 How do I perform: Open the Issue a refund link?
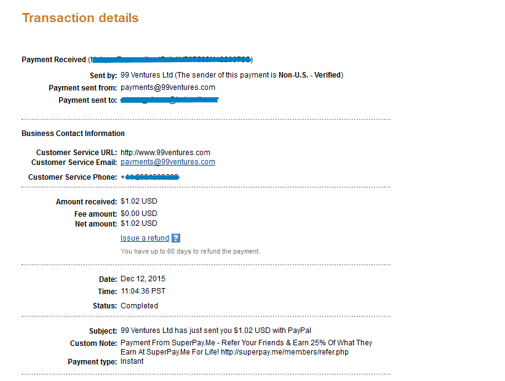[x=145, y=238]
